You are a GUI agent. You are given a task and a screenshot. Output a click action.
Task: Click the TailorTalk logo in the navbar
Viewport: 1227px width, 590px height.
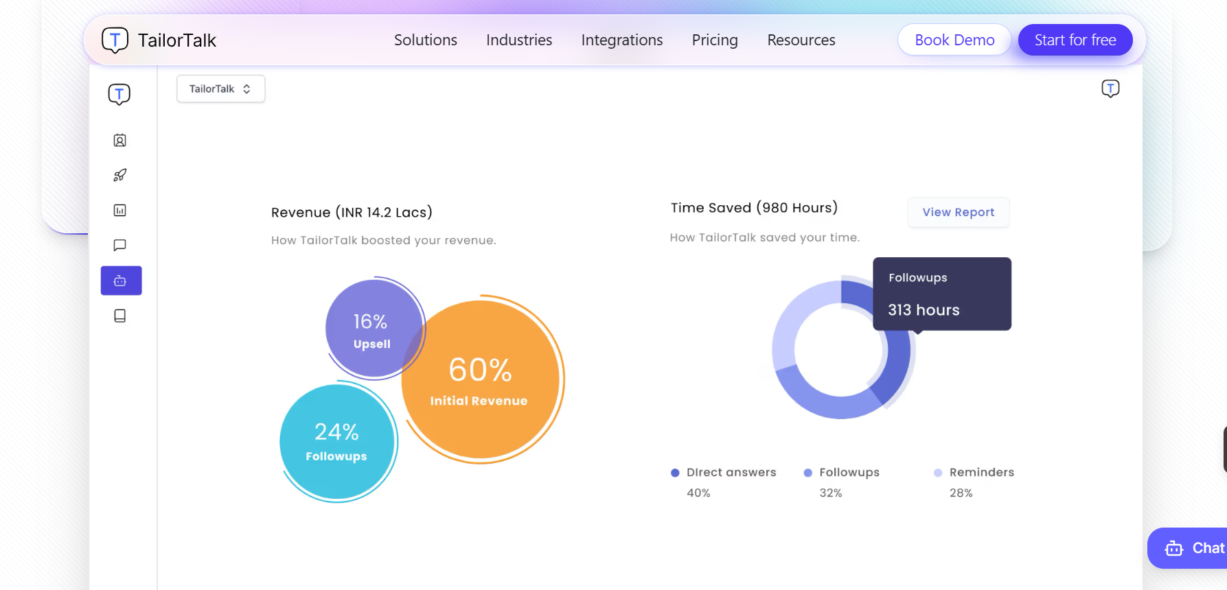pos(159,40)
